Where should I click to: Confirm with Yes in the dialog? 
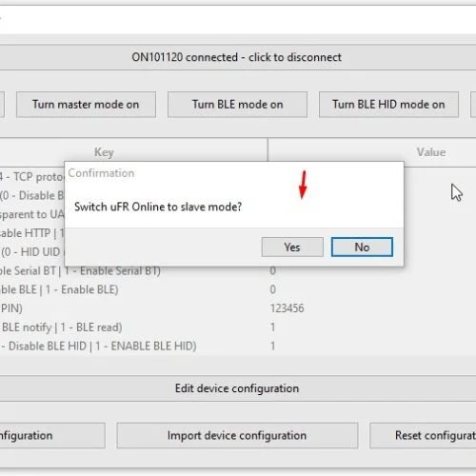click(292, 247)
